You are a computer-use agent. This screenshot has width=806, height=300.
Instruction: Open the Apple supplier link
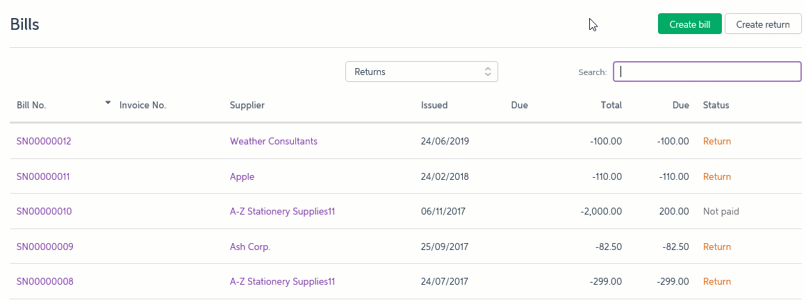(242, 176)
